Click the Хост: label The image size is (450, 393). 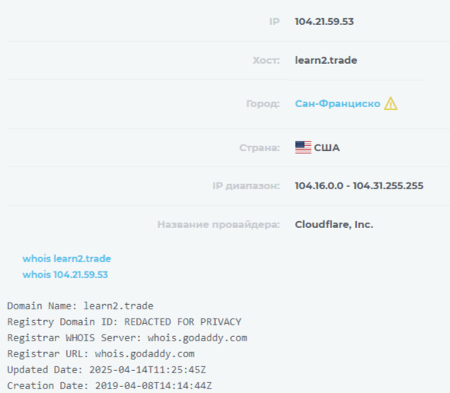(266, 60)
